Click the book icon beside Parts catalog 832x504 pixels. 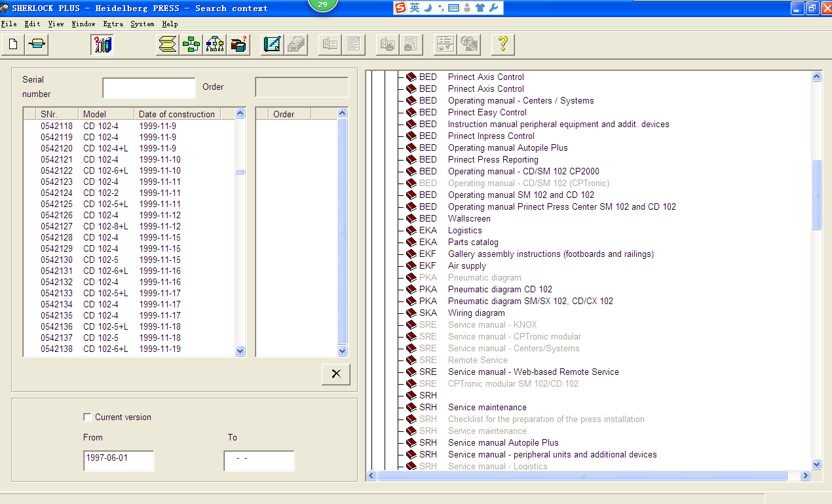pyautogui.click(x=411, y=242)
